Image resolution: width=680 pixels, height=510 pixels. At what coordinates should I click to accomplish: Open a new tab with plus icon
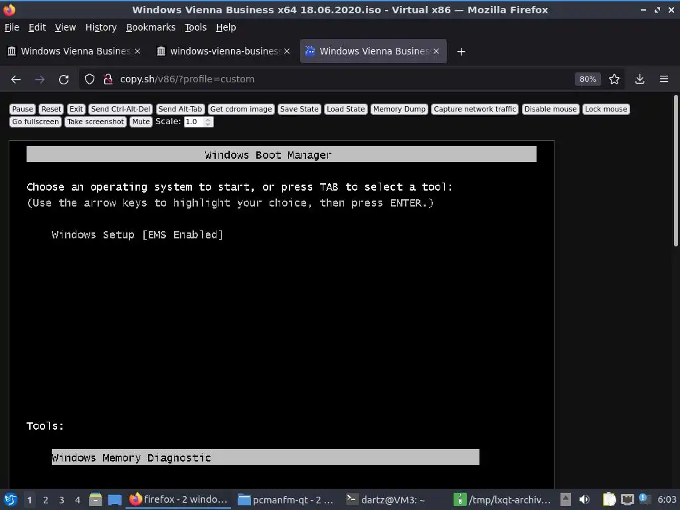pyautogui.click(x=461, y=52)
